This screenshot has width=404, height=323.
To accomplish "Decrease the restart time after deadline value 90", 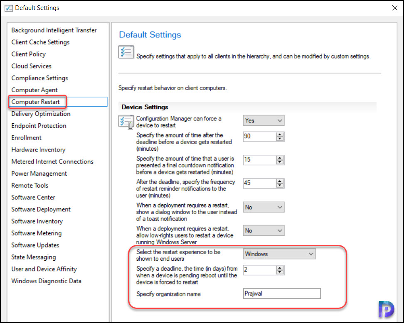I will tap(280, 139).
